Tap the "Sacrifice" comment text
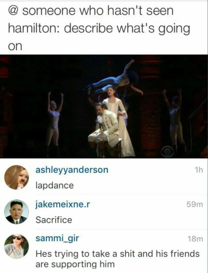The height and width of the screenshot is (273, 208). click(x=54, y=220)
